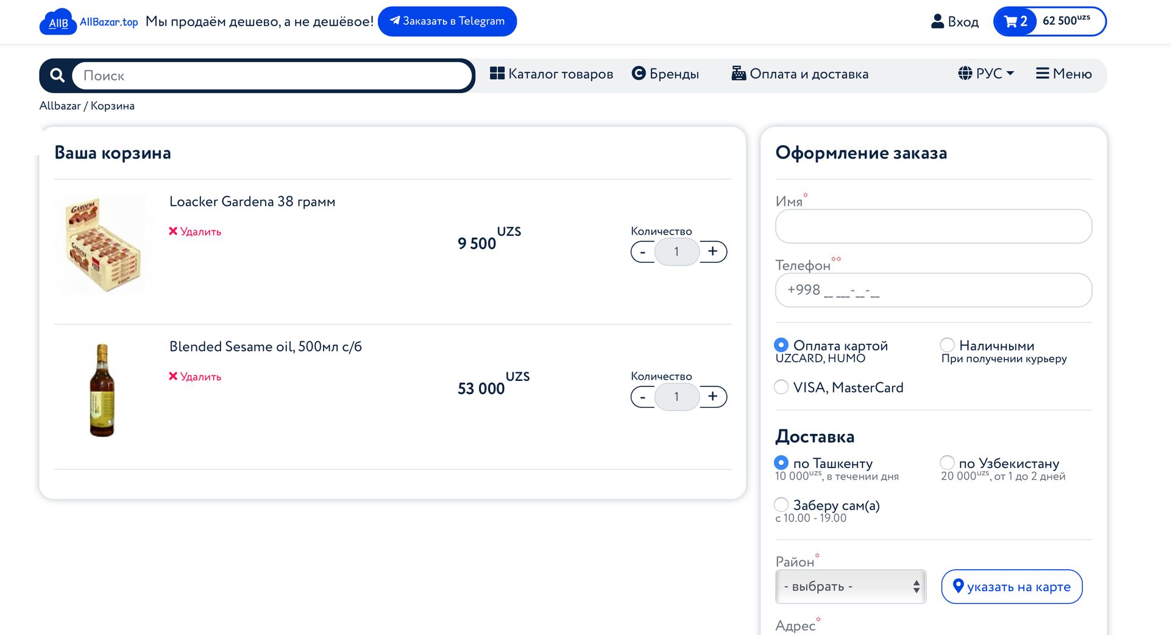Viewport: 1170px width, 635px height.
Task: Expand the Район district select box
Action: pos(850,586)
